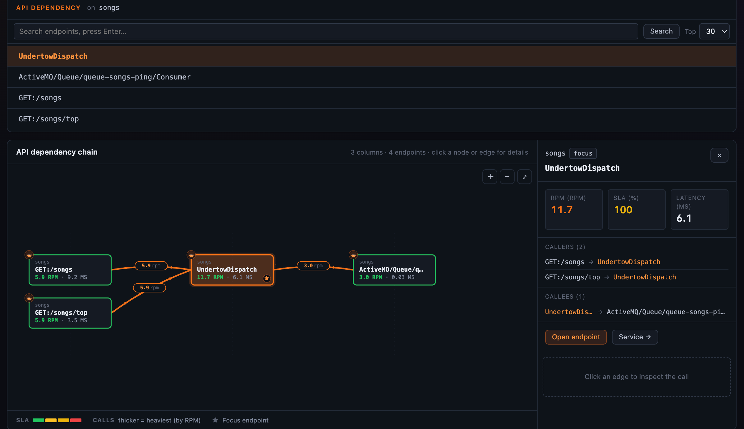Select the GET:/songs endpoint row

[x=372, y=98]
